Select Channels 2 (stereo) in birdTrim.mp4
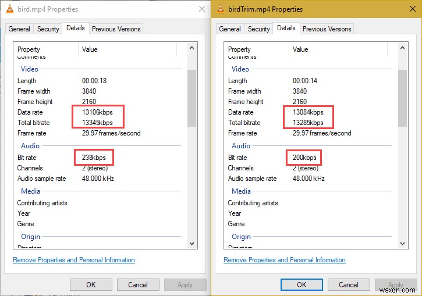 click(x=306, y=168)
